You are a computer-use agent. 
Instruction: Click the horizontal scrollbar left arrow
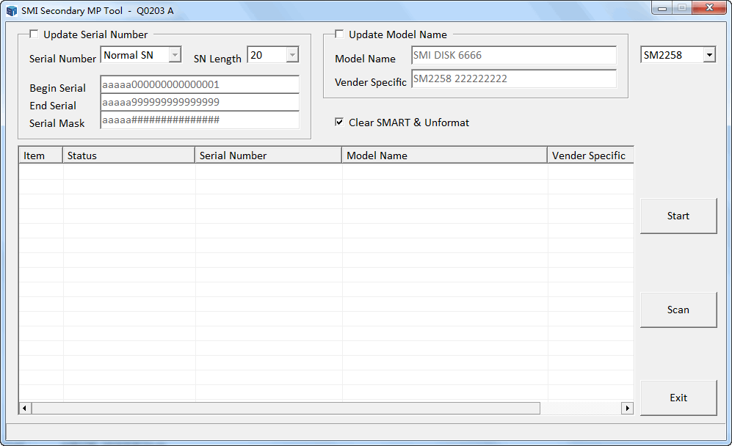click(x=25, y=408)
